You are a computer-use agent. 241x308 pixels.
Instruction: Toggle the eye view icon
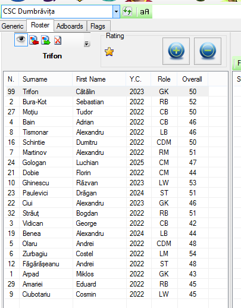click(21, 40)
